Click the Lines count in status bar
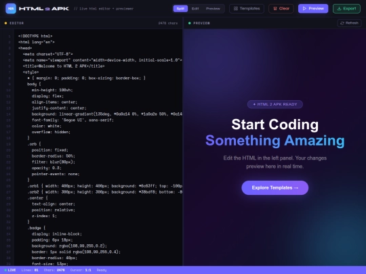Viewport: 366px width, 274px height. pos(30,270)
